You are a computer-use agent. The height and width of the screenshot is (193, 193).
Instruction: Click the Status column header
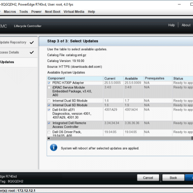click(x=183, y=79)
